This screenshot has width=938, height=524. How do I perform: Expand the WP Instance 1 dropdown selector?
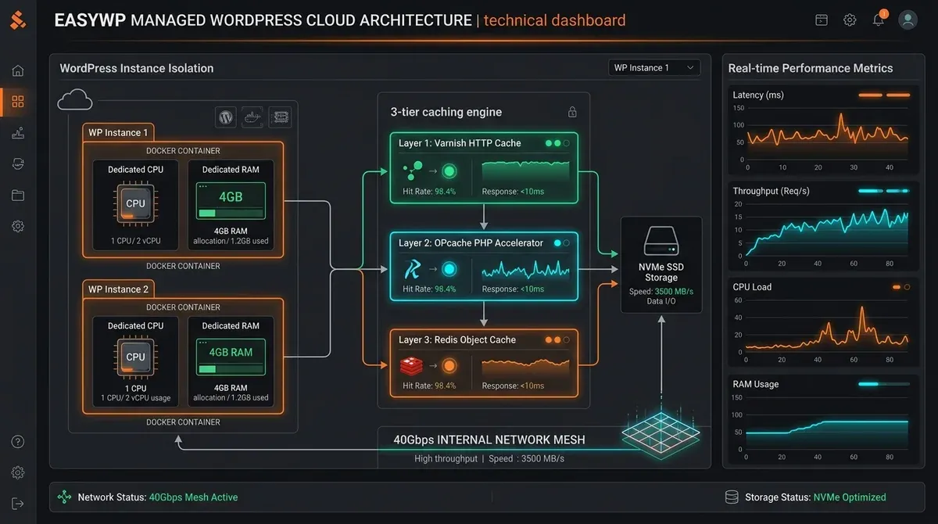[x=654, y=68]
